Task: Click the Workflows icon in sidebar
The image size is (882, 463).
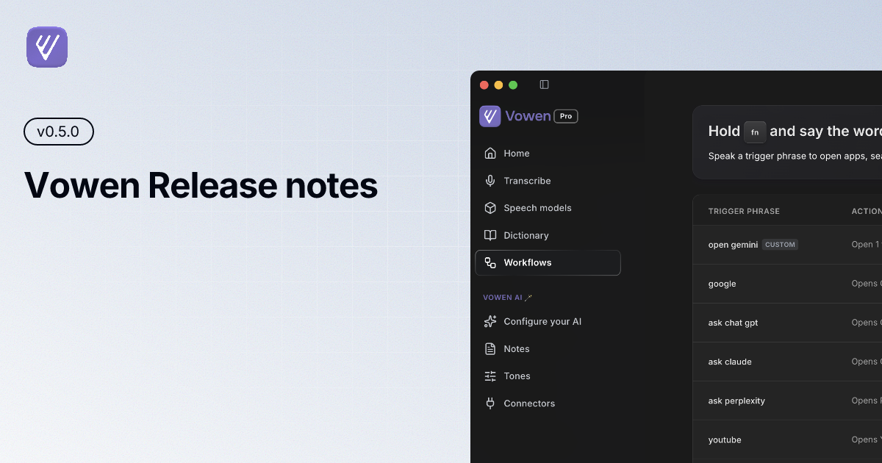Action: coord(490,262)
